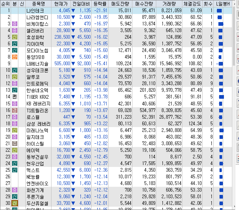Click the 증 badge in 인트로메딕 row
The image size is (239, 210).
click(15, 84)
